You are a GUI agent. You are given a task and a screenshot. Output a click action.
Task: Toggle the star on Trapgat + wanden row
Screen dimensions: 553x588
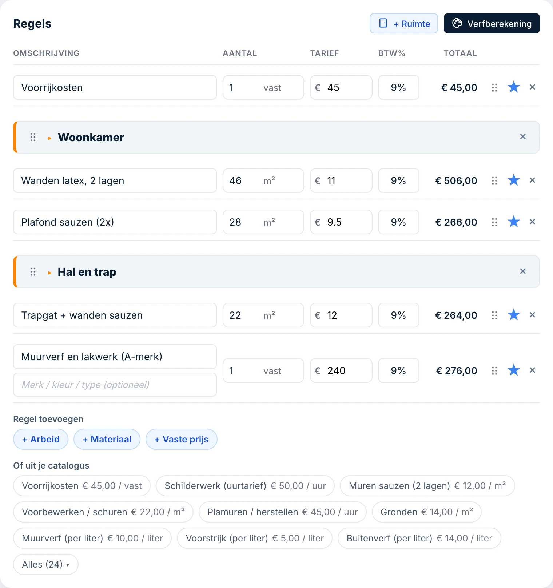click(514, 315)
